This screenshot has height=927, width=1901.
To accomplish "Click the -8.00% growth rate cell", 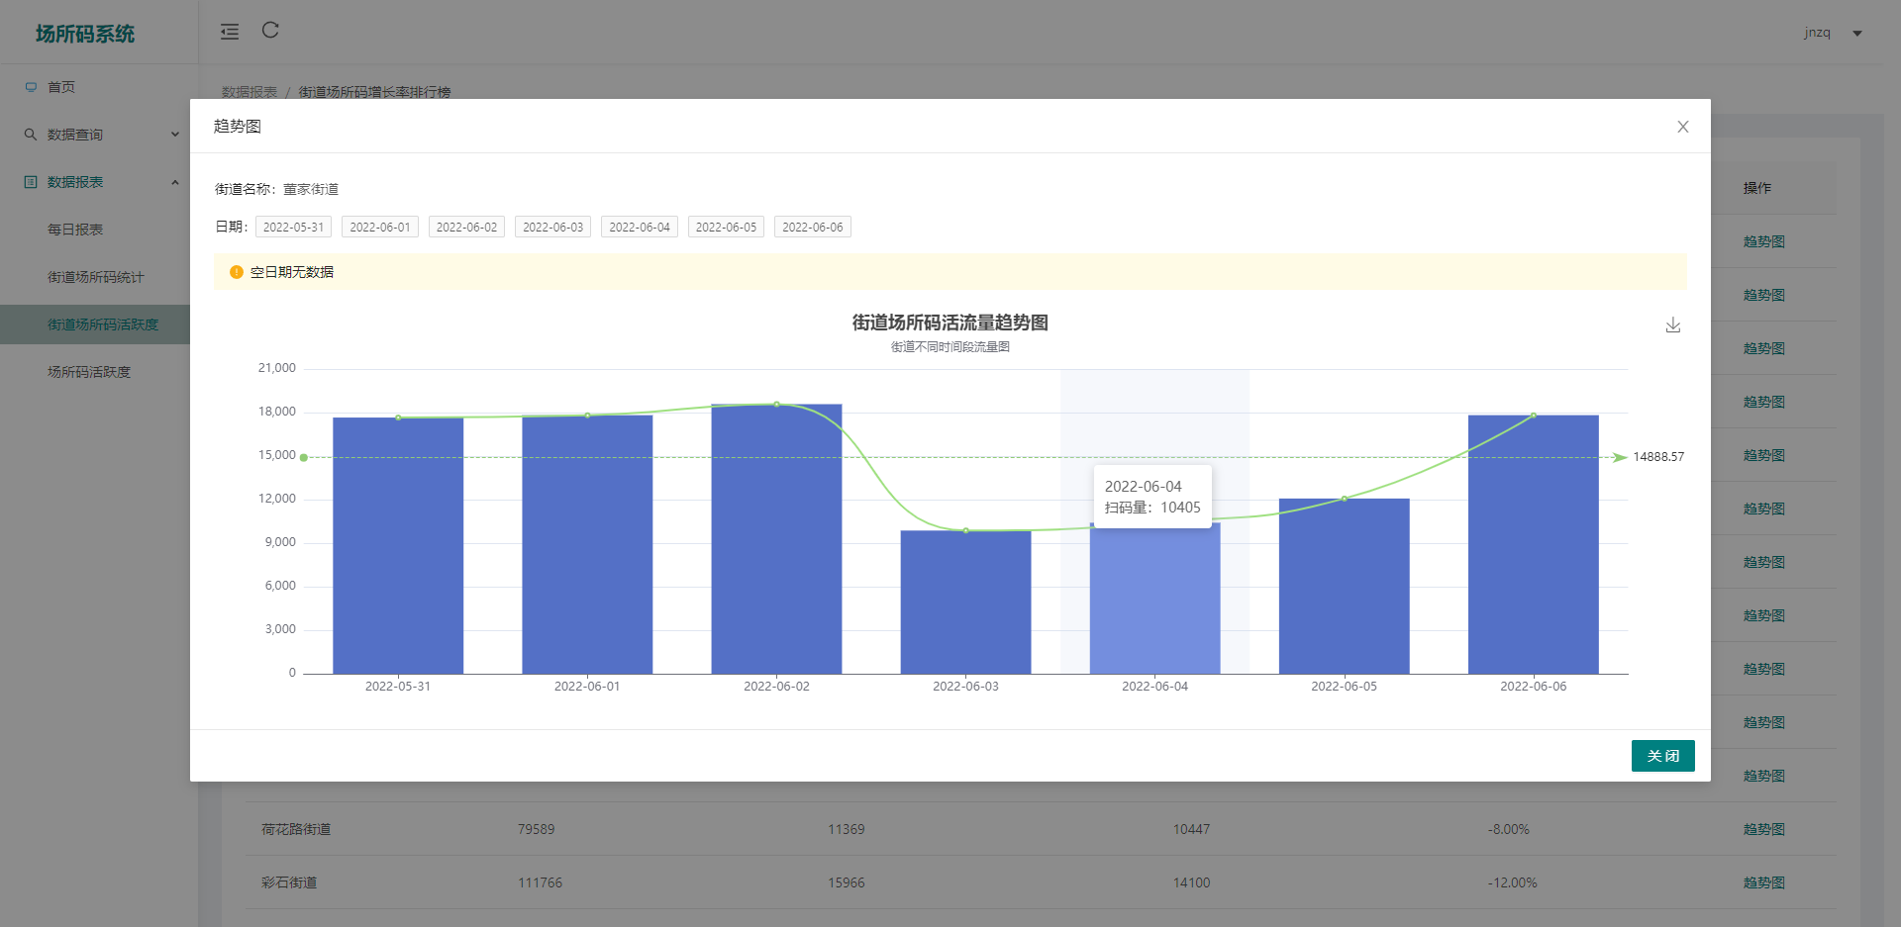I will 1508,829.
